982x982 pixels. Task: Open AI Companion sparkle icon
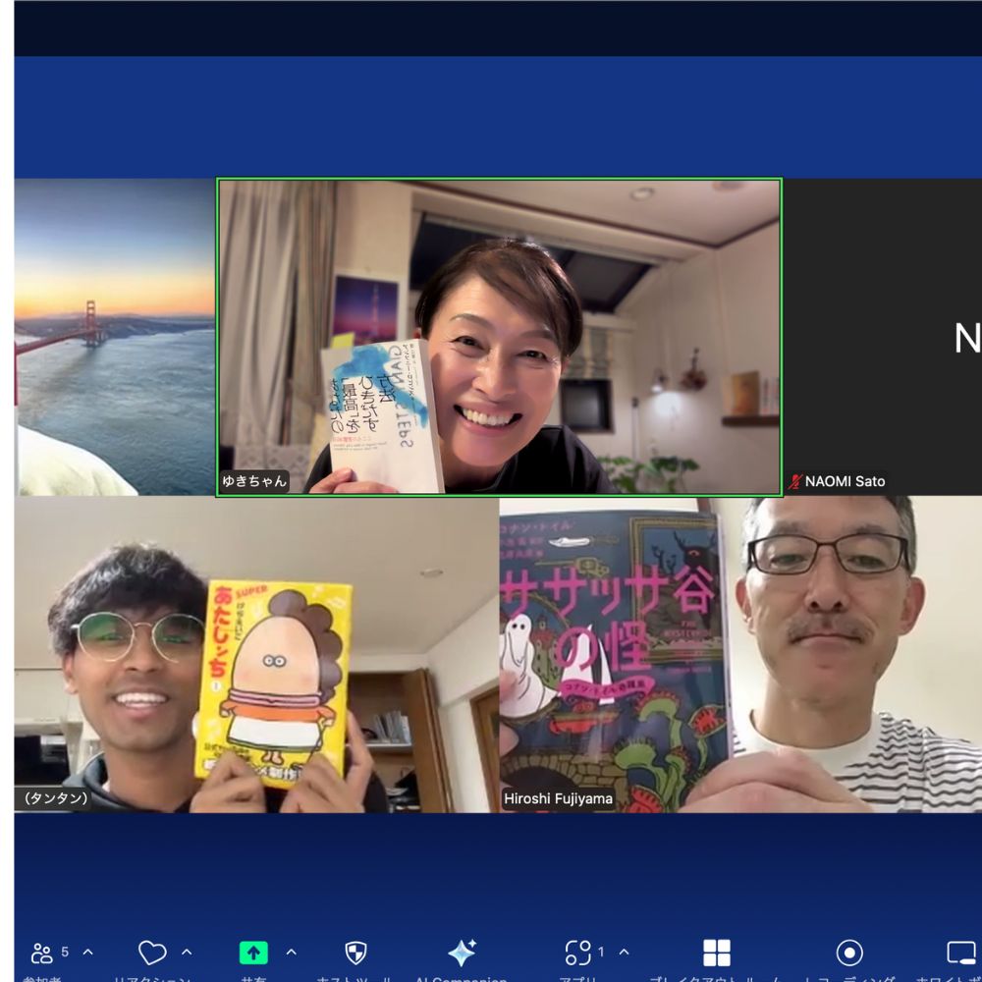point(462,953)
